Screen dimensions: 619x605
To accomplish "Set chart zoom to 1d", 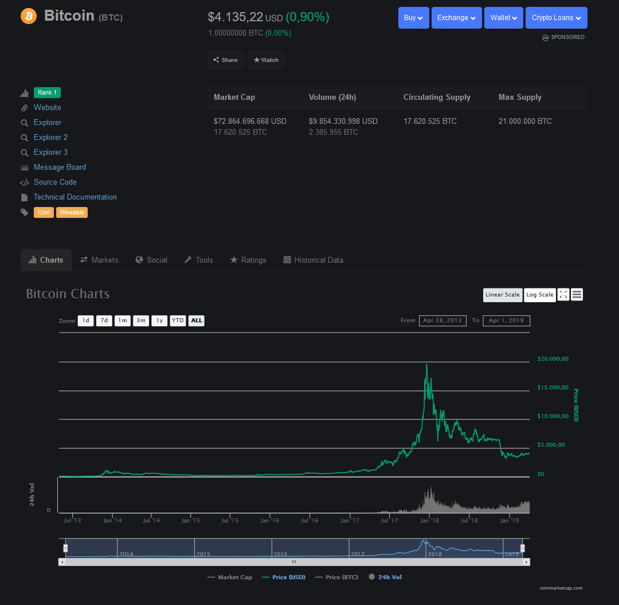I will click(85, 321).
